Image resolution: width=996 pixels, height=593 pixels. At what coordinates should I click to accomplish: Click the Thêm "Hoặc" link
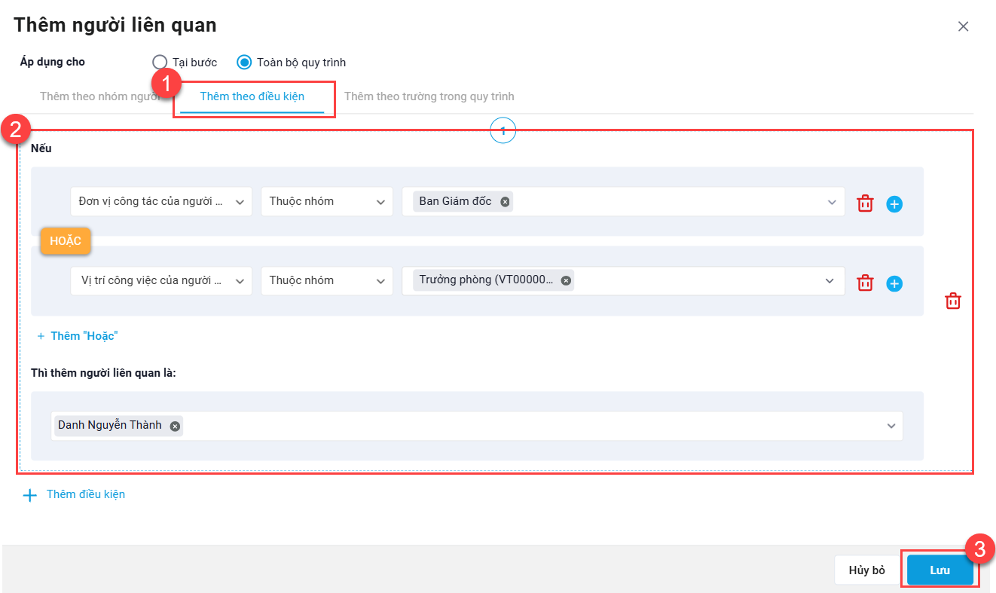(x=78, y=336)
